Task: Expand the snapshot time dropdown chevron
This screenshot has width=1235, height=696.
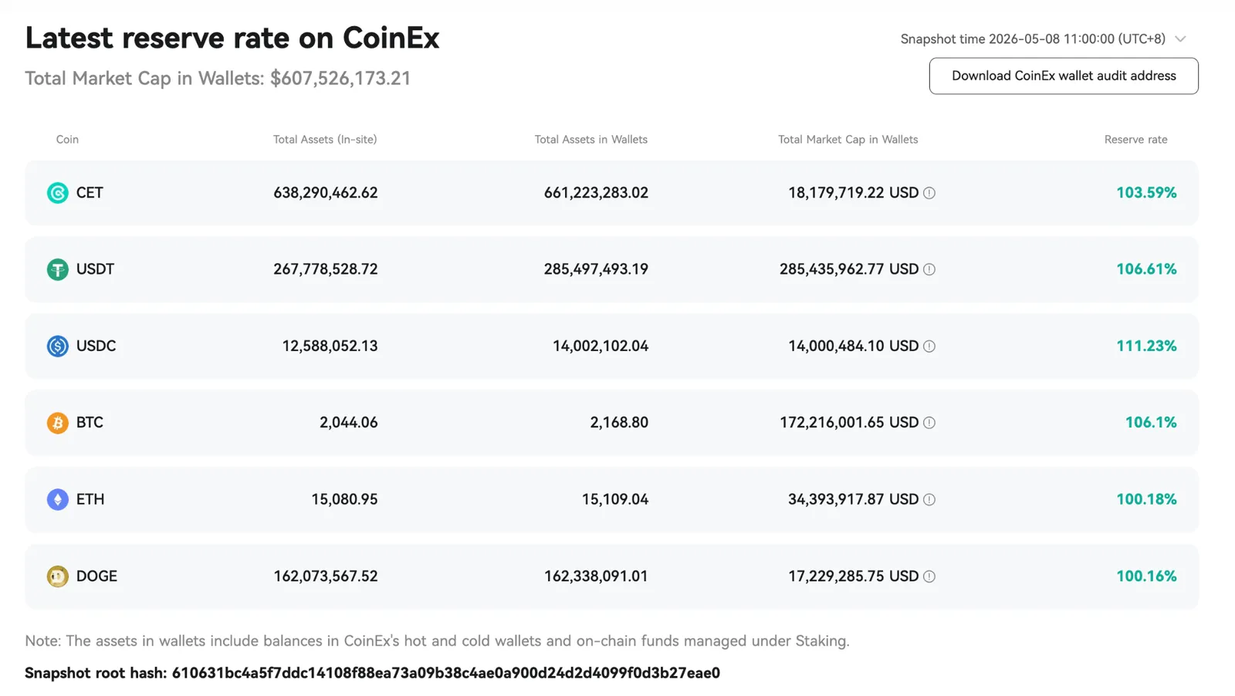Action: [x=1180, y=39]
